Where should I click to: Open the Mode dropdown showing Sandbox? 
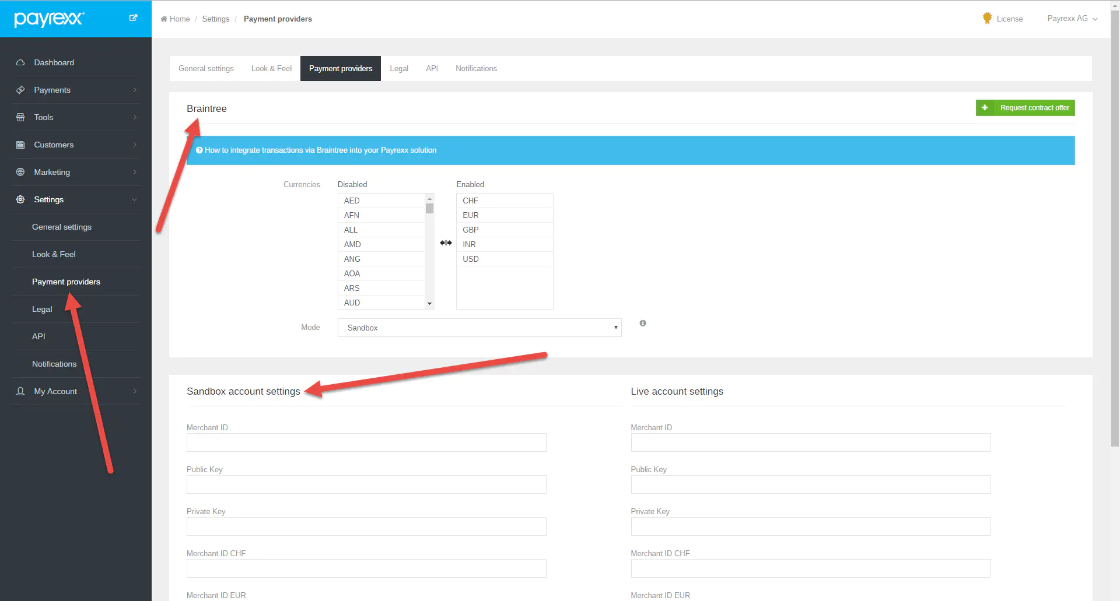[x=479, y=328]
